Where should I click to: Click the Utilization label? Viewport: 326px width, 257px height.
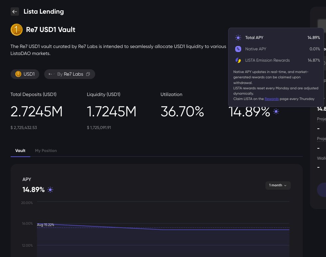(171, 94)
